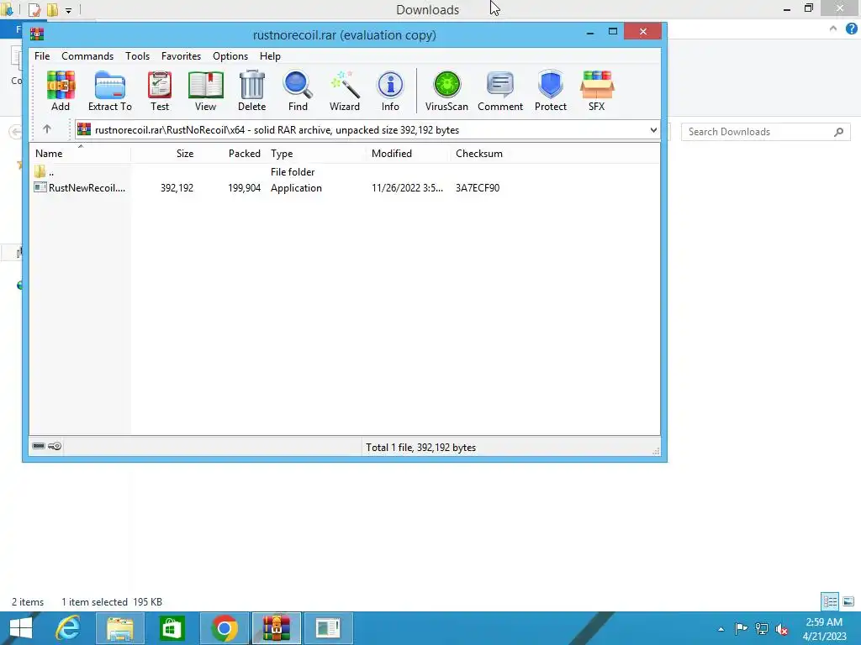The height and width of the screenshot is (645, 861).
Task: Start VirusScan on the archive
Action: (446, 91)
